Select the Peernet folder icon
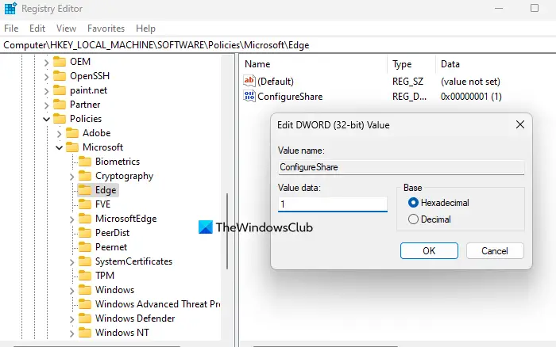 85,247
